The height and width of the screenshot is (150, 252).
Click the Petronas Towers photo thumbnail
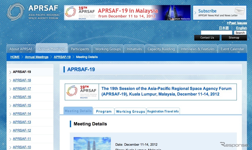(92, 144)
